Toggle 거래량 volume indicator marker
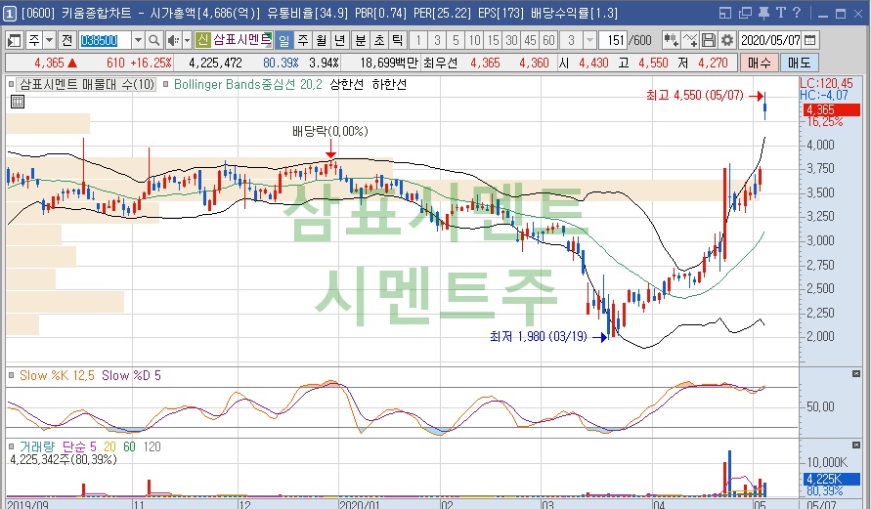Screen dimensions: 871x509 tap(11, 446)
